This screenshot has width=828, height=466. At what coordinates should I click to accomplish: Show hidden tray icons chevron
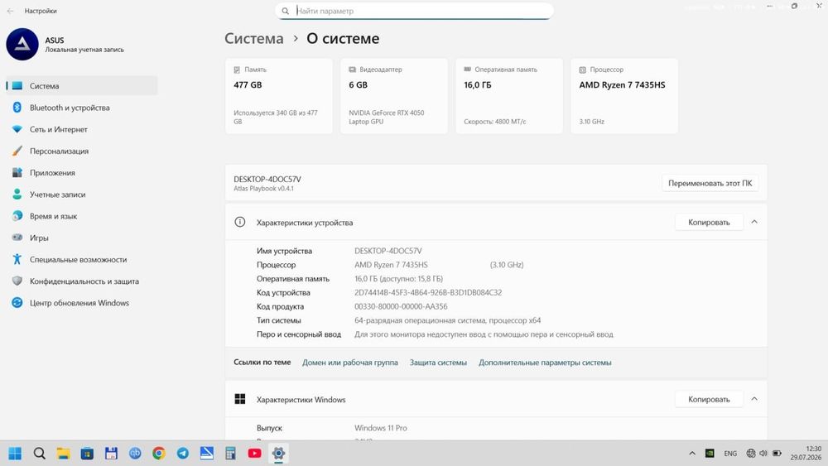click(692, 454)
